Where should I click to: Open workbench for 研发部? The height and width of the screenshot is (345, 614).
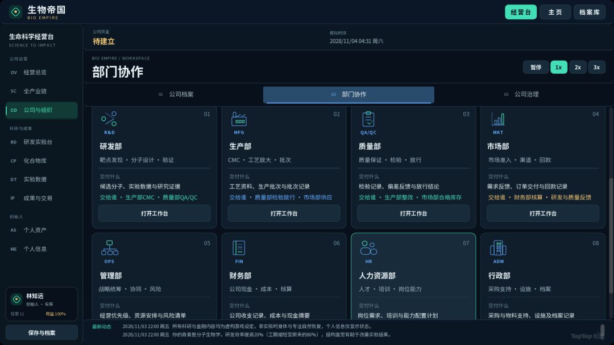[x=154, y=214]
